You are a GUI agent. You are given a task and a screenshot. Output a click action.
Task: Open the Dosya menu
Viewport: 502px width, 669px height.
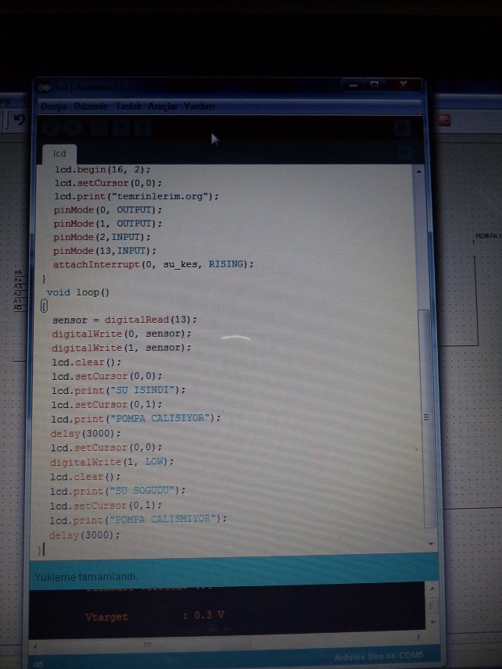pyautogui.click(x=54, y=106)
